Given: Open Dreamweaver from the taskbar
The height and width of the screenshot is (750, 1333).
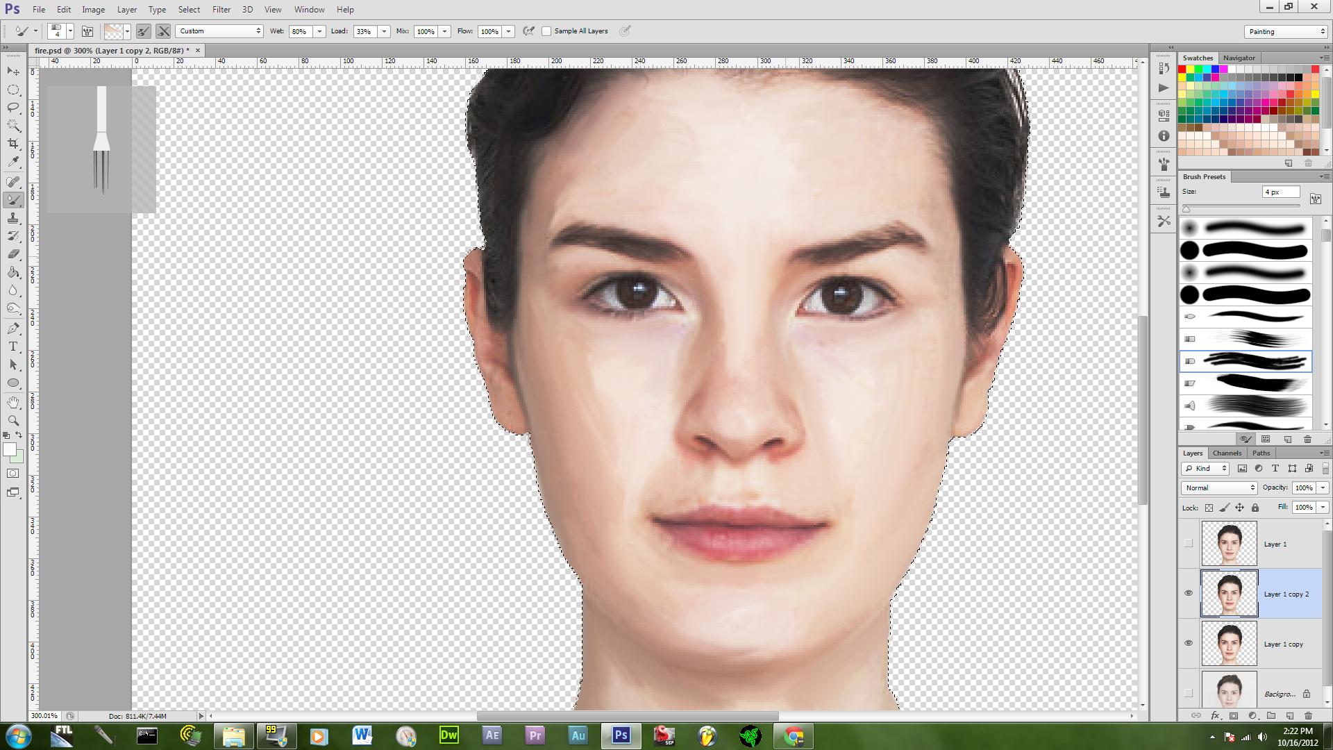Looking at the screenshot, I should pyautogui.click(x=449, y=735).
